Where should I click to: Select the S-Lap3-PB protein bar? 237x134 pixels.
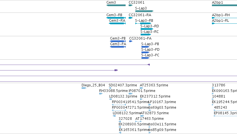(x=145, y=47)
